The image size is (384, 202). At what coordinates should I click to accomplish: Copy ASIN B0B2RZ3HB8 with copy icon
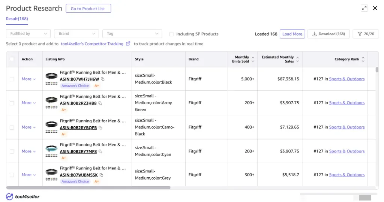(100, 103)
